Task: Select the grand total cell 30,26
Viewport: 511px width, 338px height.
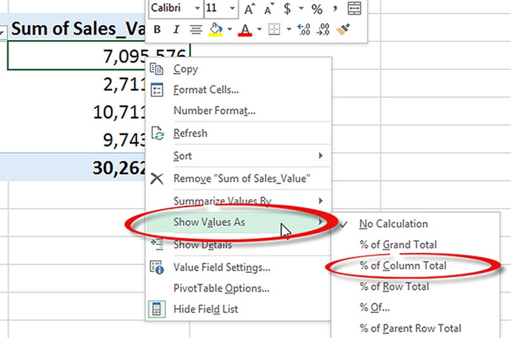Action: pos(77,167)
